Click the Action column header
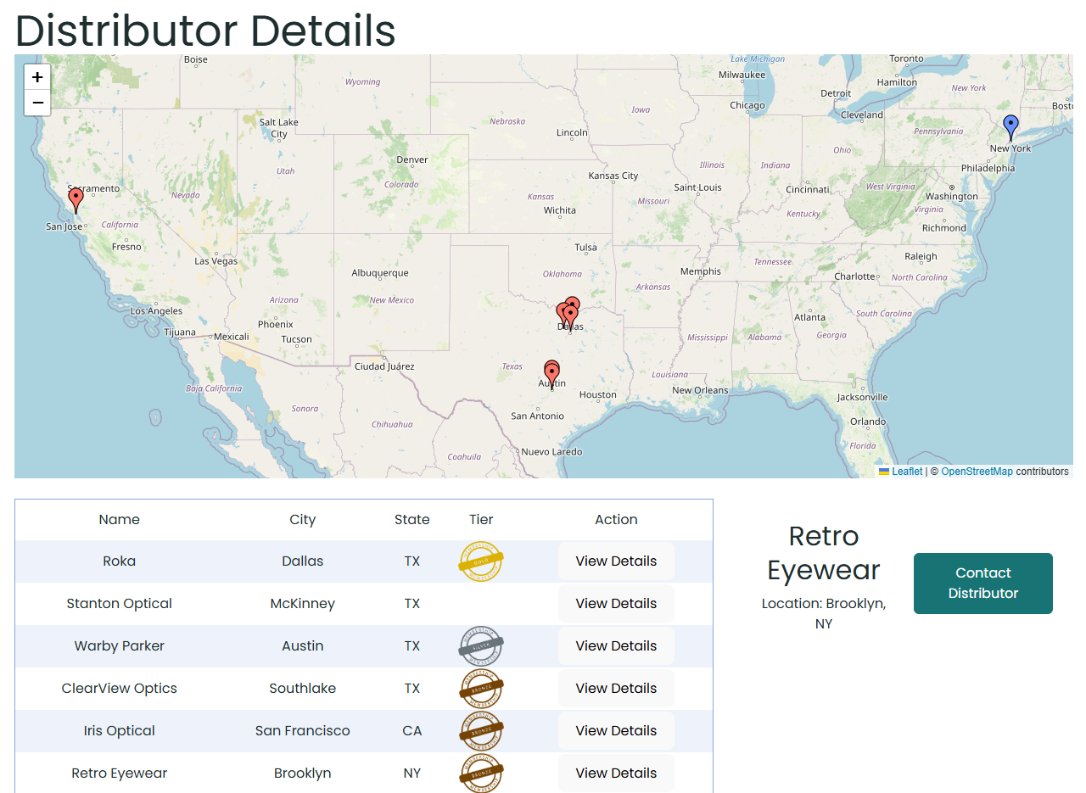Screen dimensions: 1086x793 coord(616,520)
